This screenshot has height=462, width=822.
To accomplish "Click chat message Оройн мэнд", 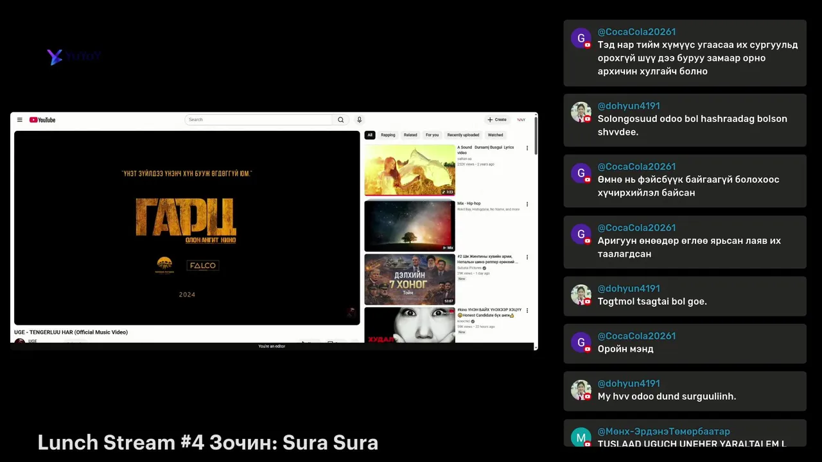I will click(x=625, y=349).
